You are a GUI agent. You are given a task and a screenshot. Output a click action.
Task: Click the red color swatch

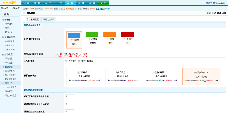tap(127, 34)
